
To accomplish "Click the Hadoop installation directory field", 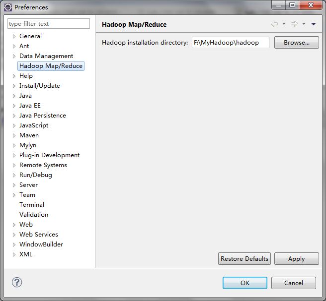I will (231, 43).
